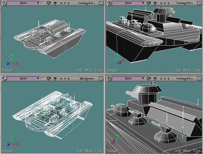Open the User views dropdown in viewport D
Screen dimensions: 203x154
click(x=128, y=78)
